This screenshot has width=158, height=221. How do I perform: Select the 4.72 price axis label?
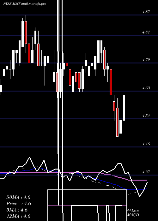146,60
